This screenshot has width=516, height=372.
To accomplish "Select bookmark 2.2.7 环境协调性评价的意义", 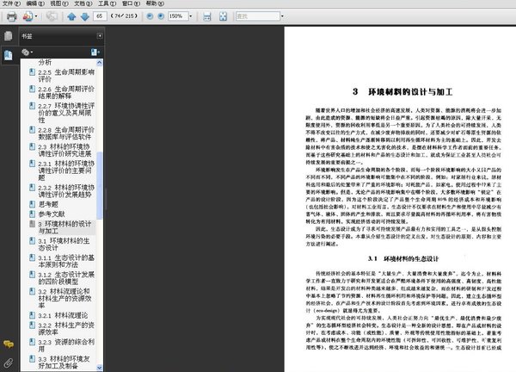I will (66, 113).
